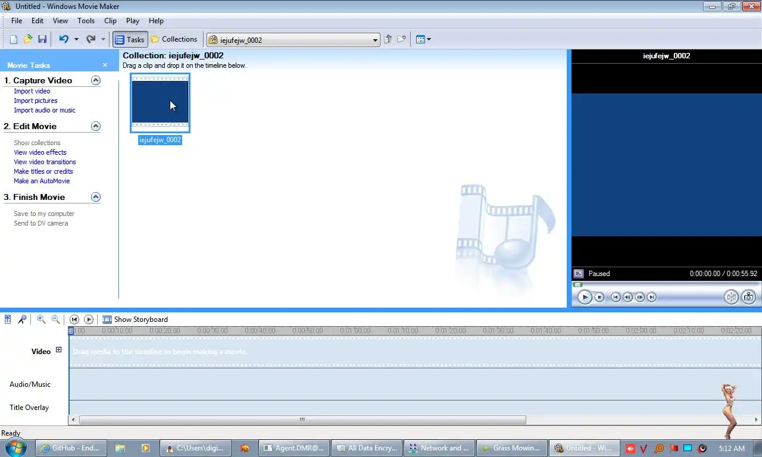Toggle the Collections pane button
The width and height of the screenshot is (762, 457).
(x=174, y=39)
